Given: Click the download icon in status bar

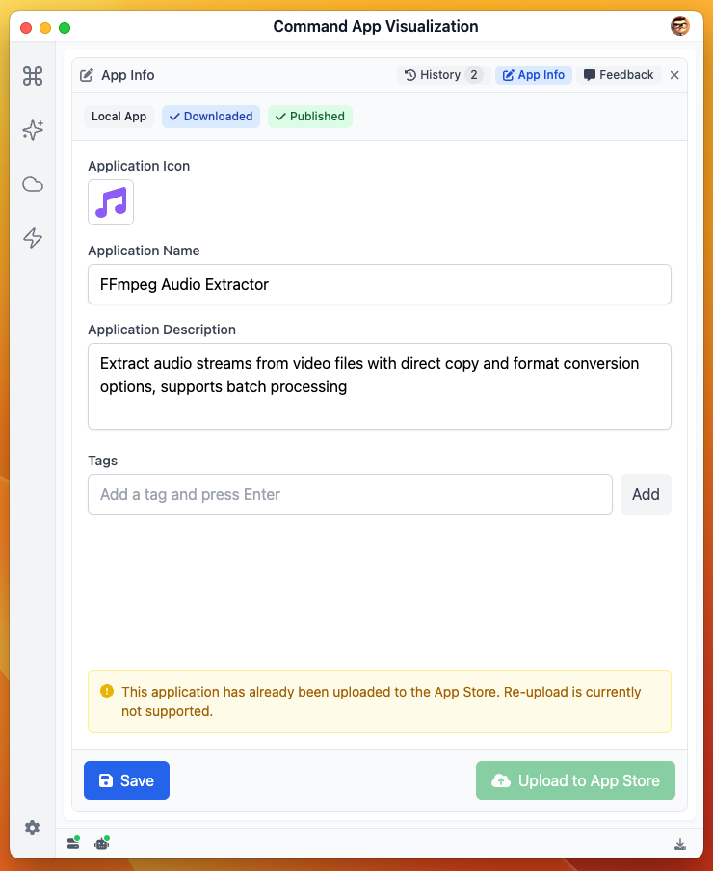Looking at the screenshot, I should tap(680, 844).
